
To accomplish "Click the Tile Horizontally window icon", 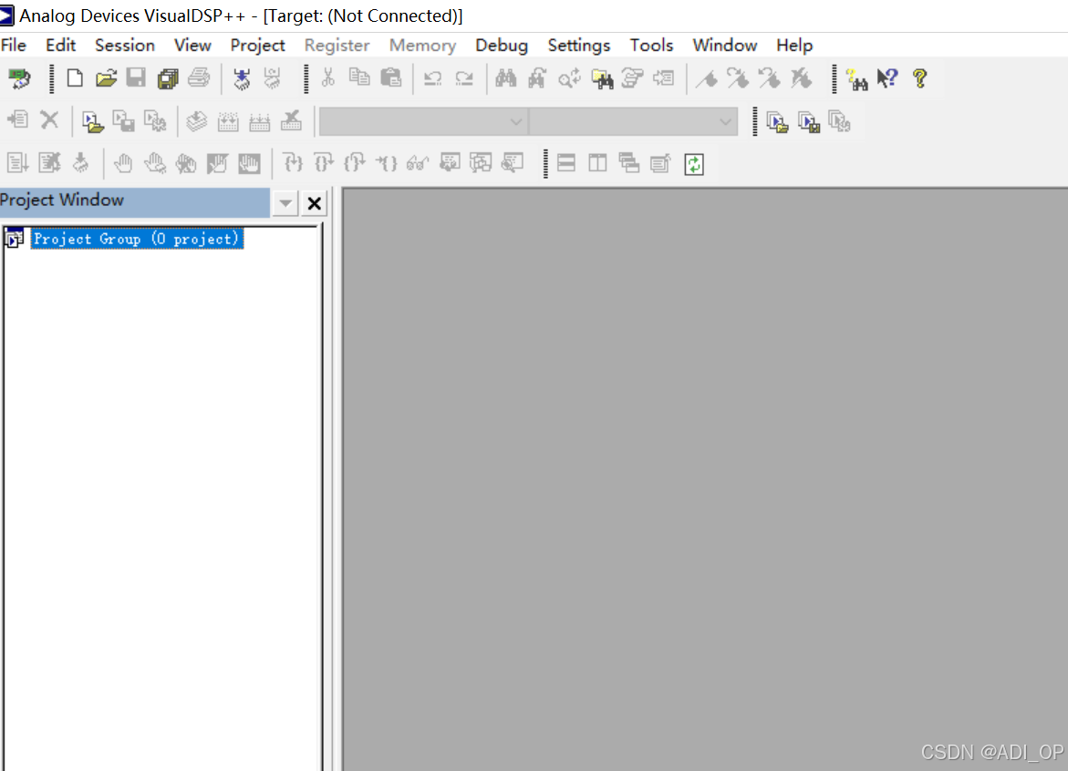I will click(x=566, y=162).
